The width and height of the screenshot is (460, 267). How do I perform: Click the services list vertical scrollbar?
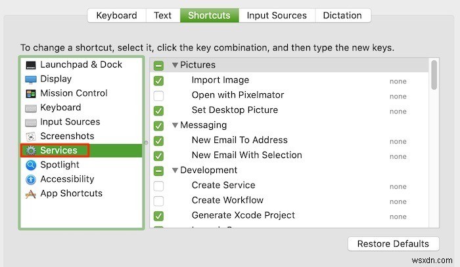click(433, 75)
